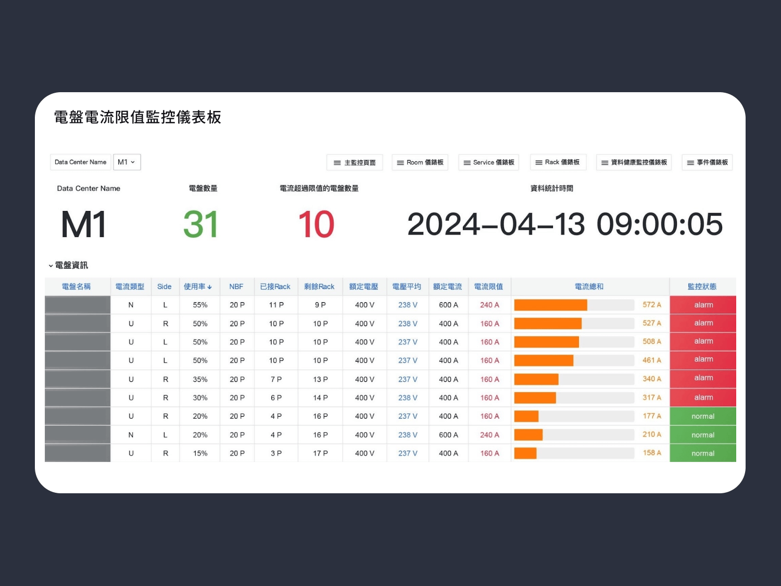Image resolution: width=781 pixels, height=586 pixels.
Task: Click the Data Center Name variable label
Action: 80,162
